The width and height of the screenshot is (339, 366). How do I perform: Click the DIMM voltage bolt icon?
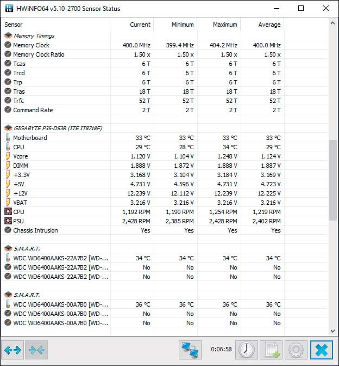pyautogui.click(x=8, y=165)
